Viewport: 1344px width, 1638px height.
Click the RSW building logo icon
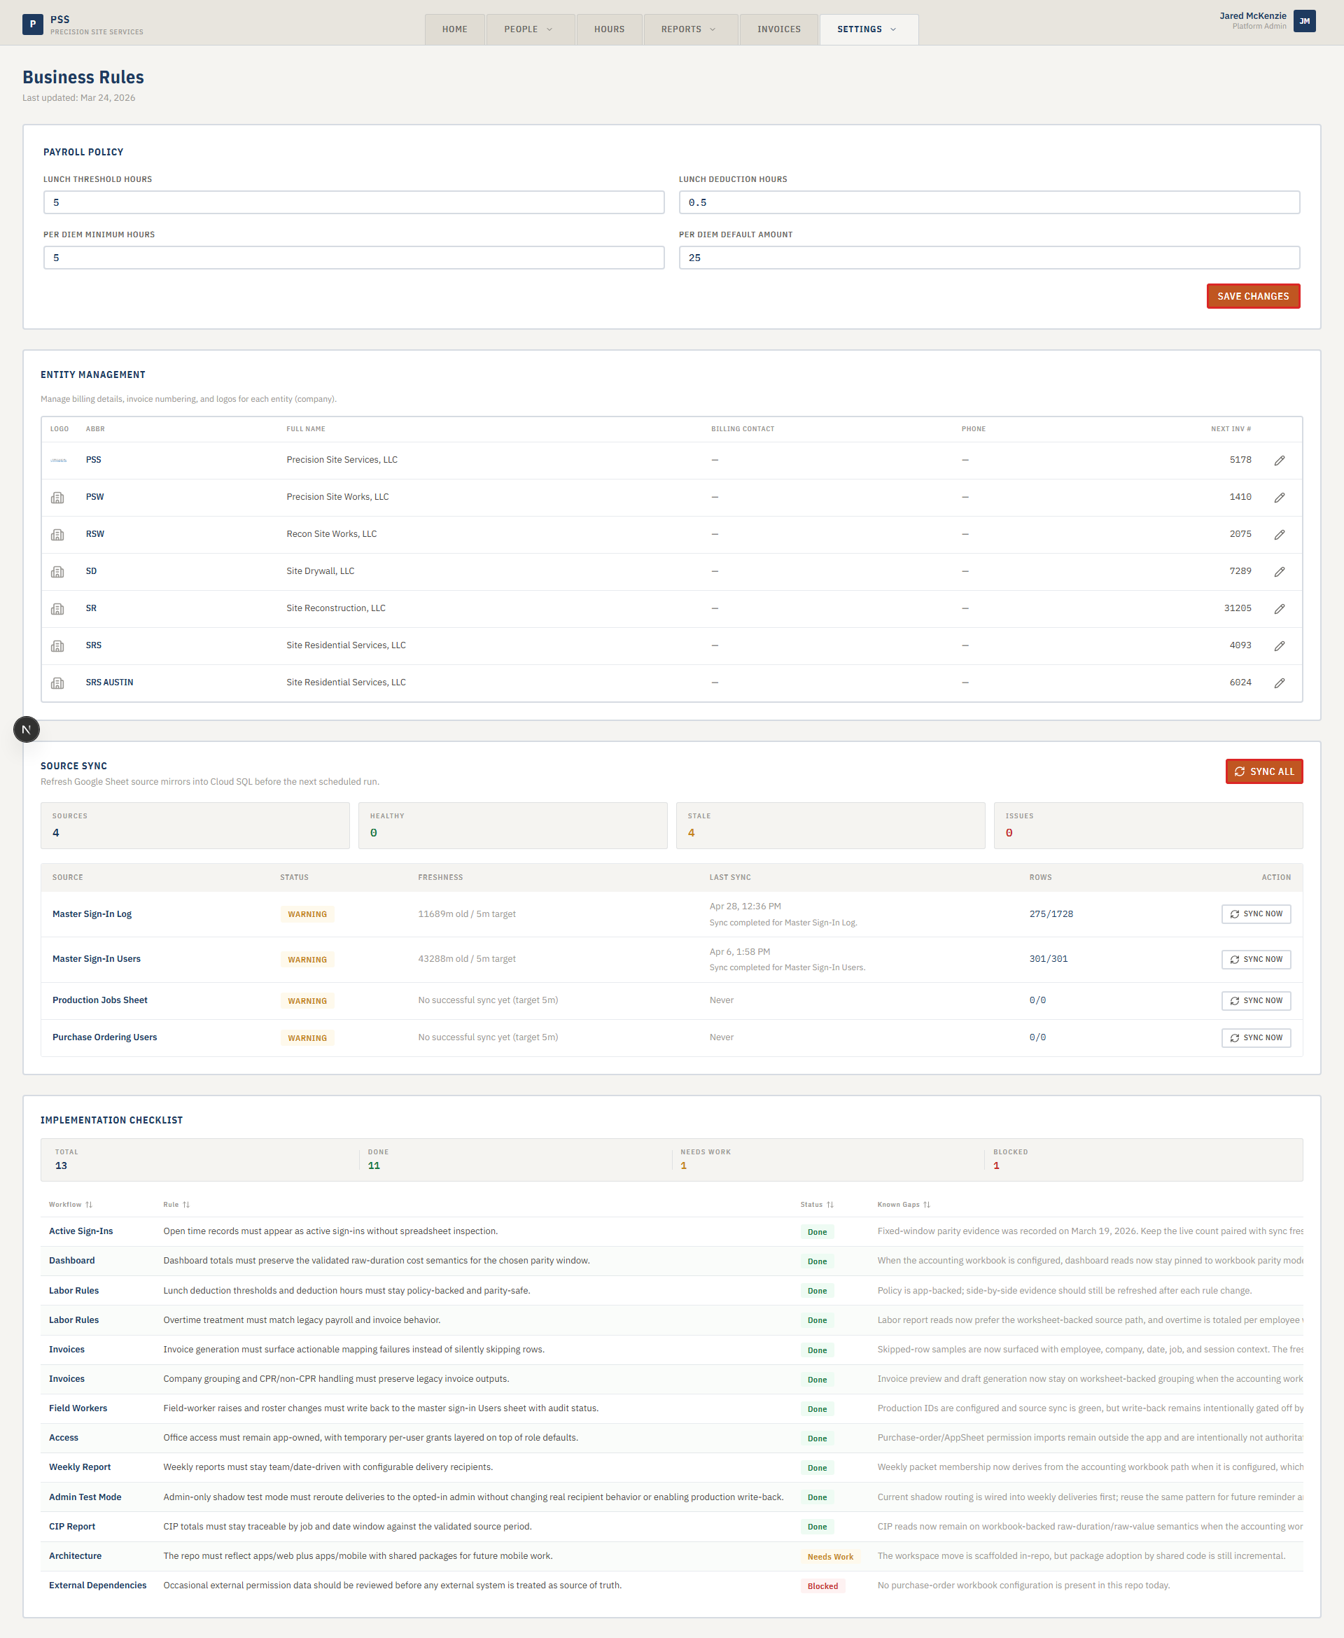tap(57, 535)
